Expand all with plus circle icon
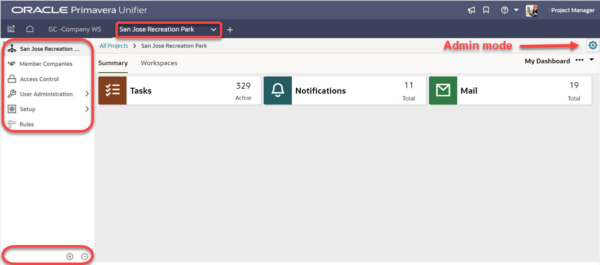The height and width of the screenshot is (265, 600). tap(70, 257)
